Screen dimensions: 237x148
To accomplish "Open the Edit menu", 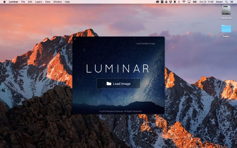I will [30, 2].
